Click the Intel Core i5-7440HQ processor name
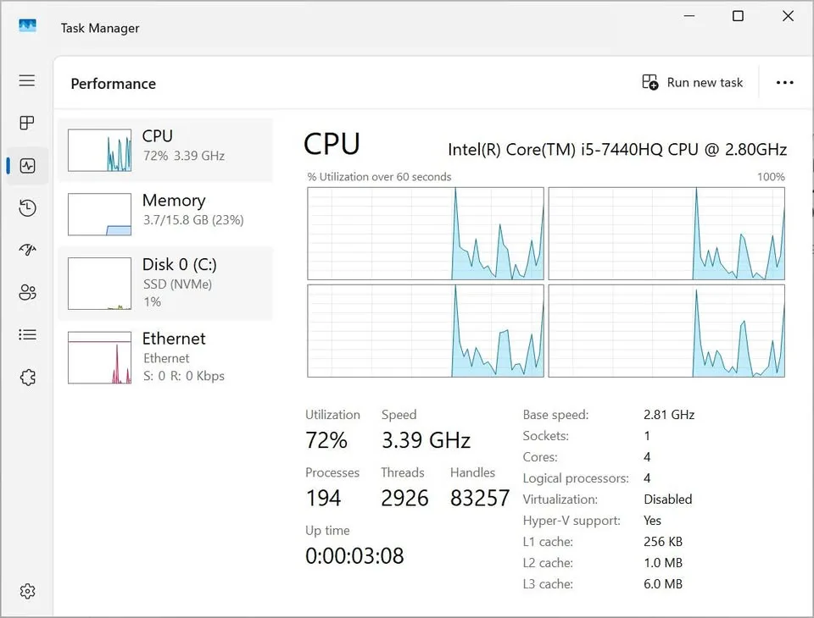 click(616, 149)
